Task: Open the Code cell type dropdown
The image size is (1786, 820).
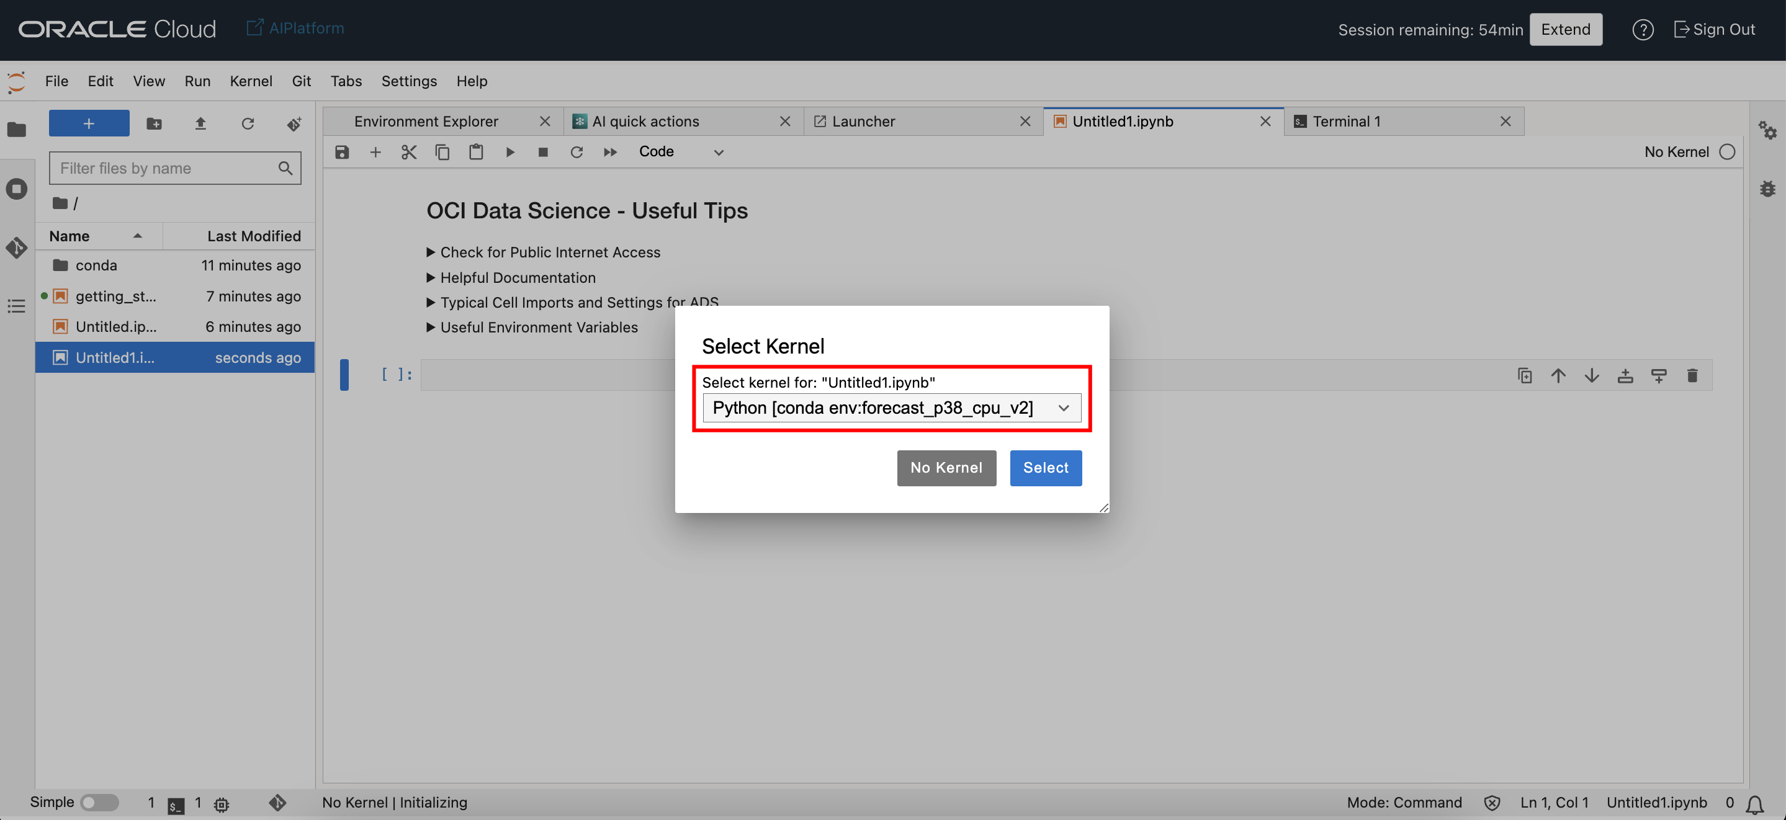Action: (681, 152)
